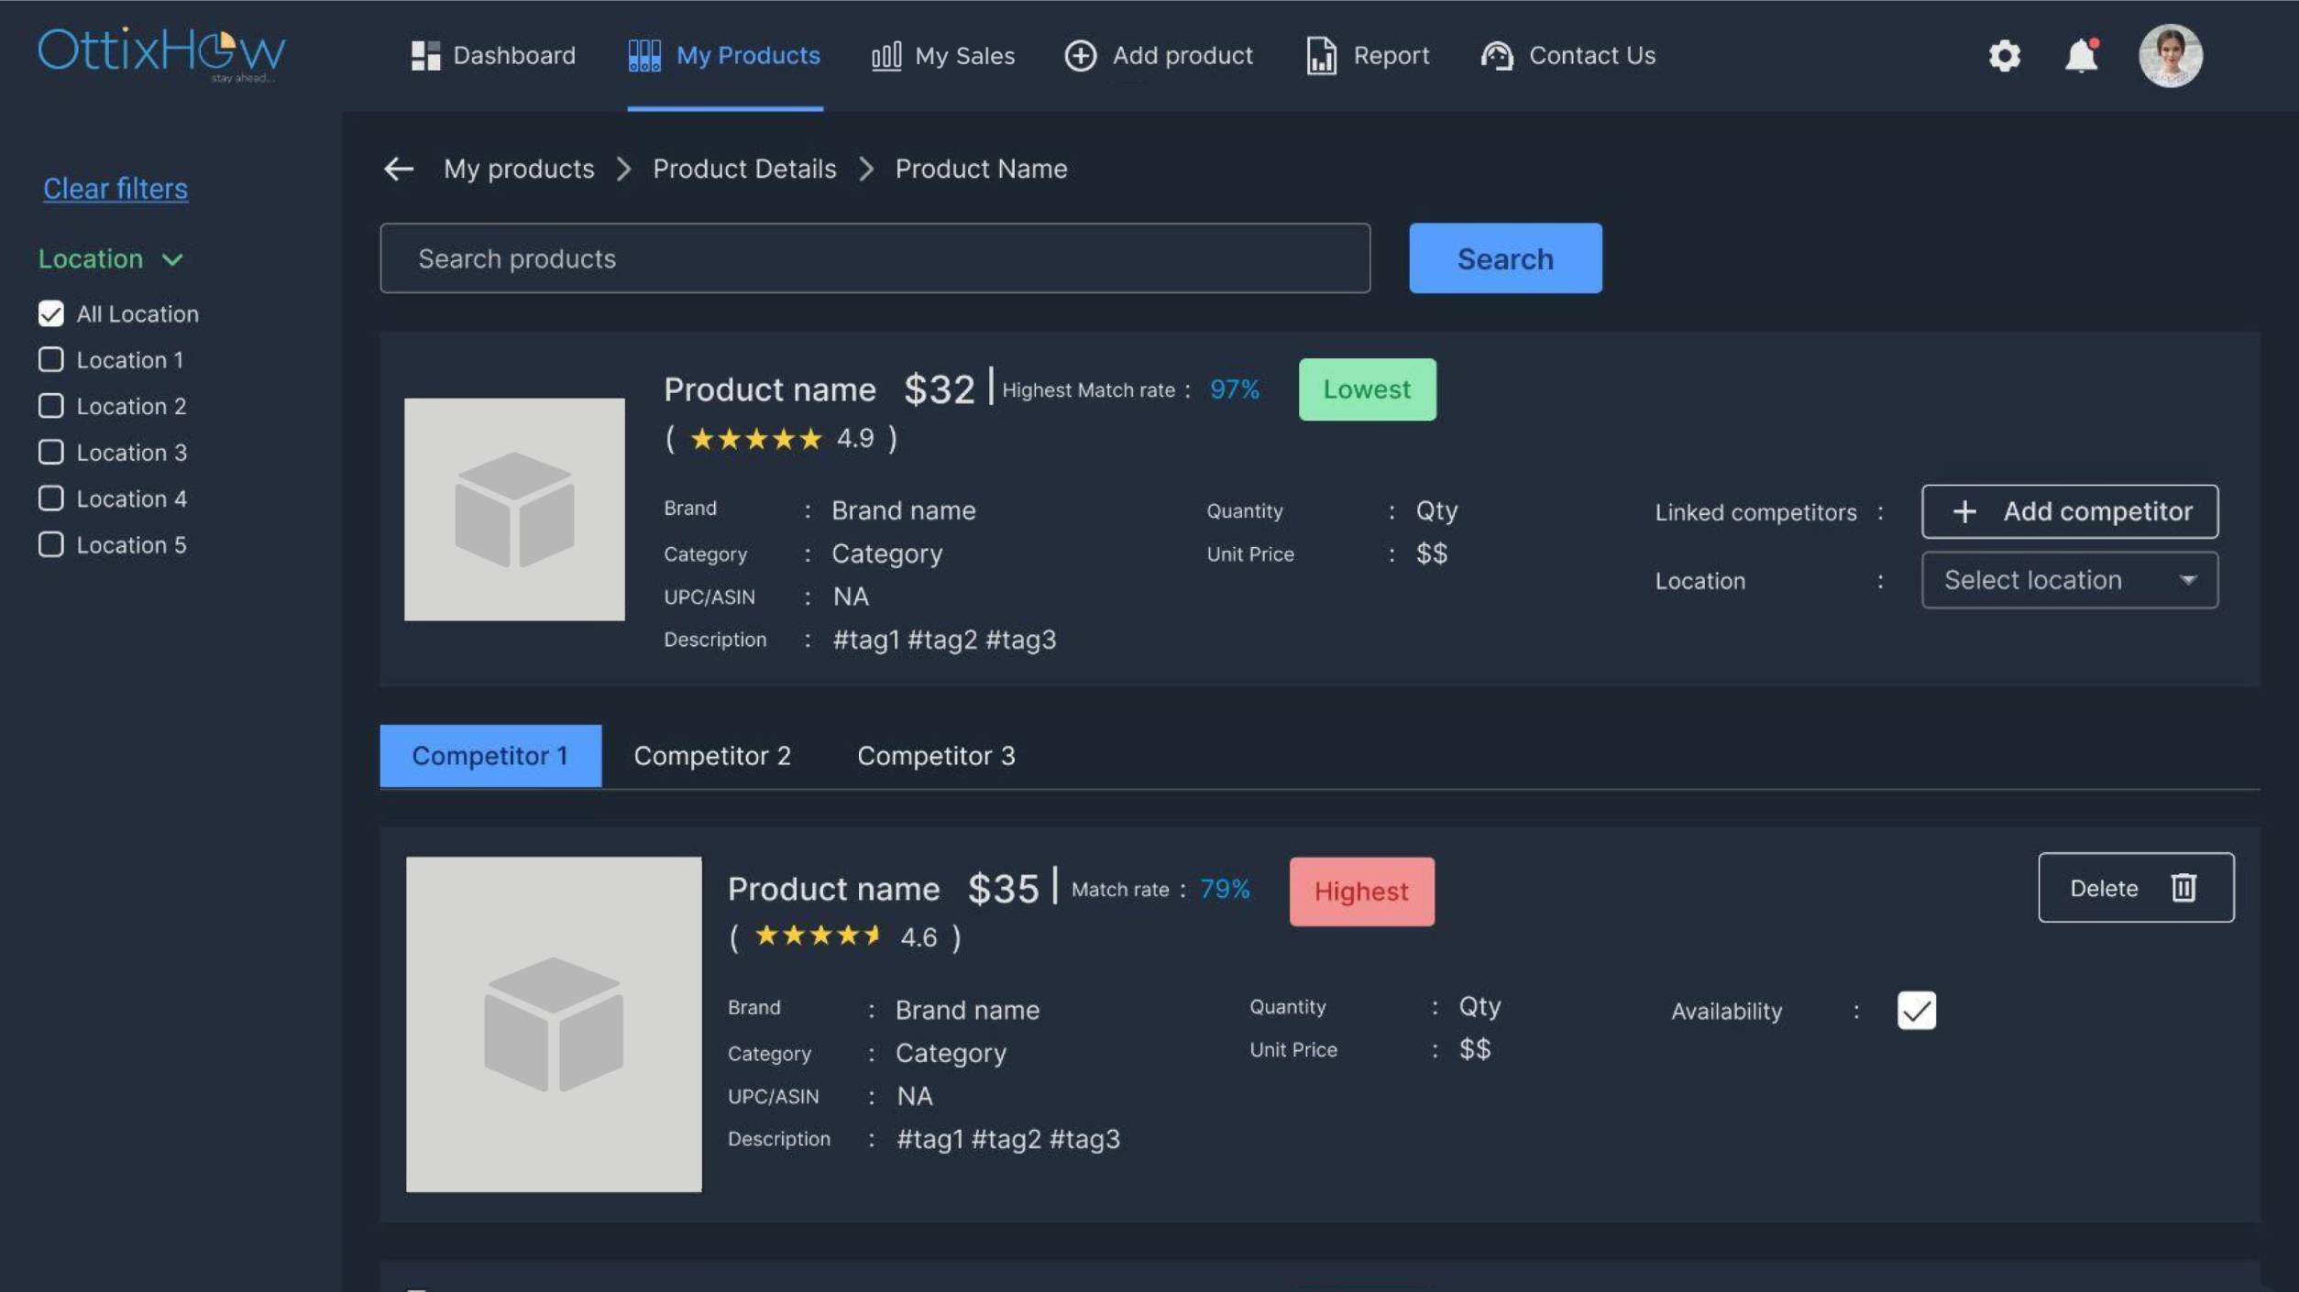Screen dimensions: 2299x1292
Task: Switch to Competitor 2 tab
Action: click(x=711, y=756)
